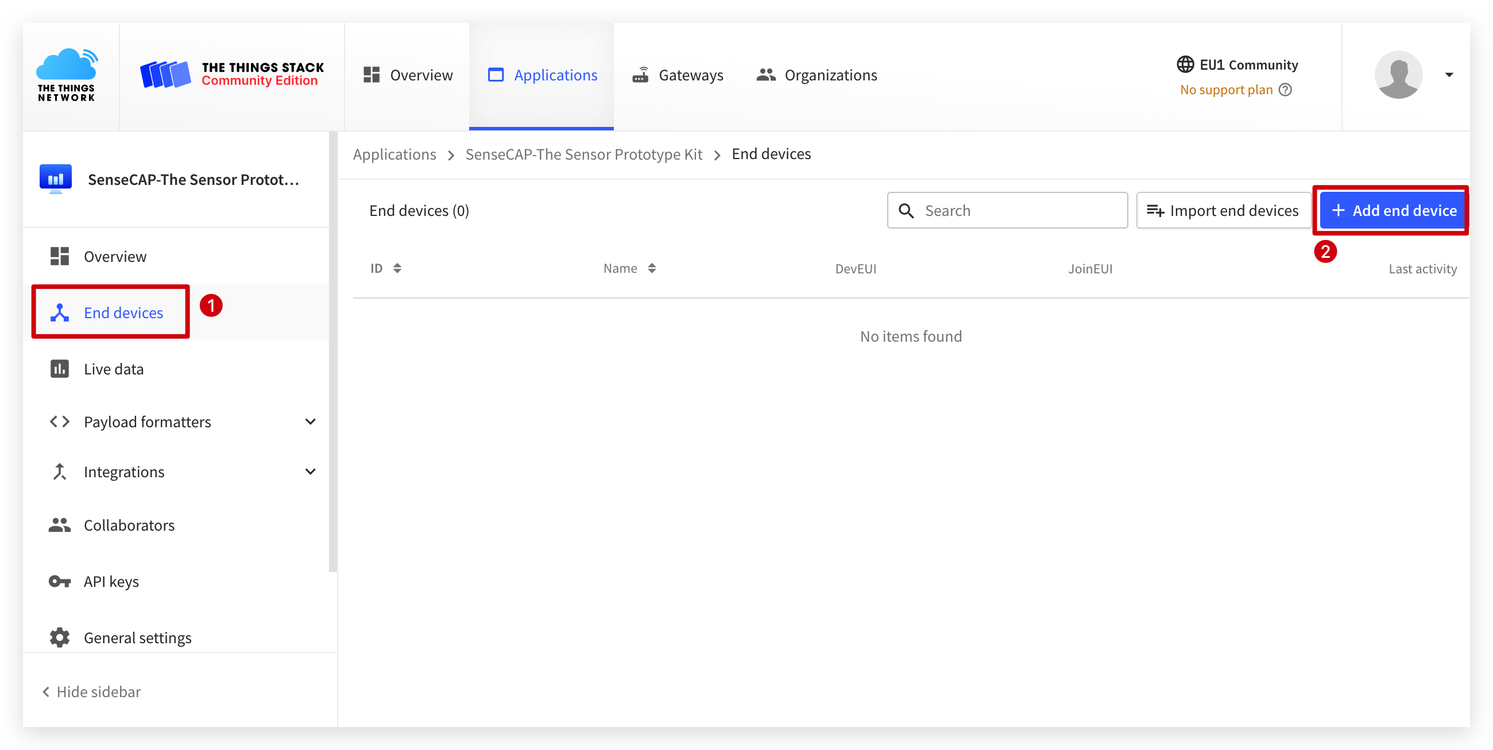Image resolution: width=1493 pixels, height=750 pixels.
Task: Open API keys in the sidebar
Action: 176,581
